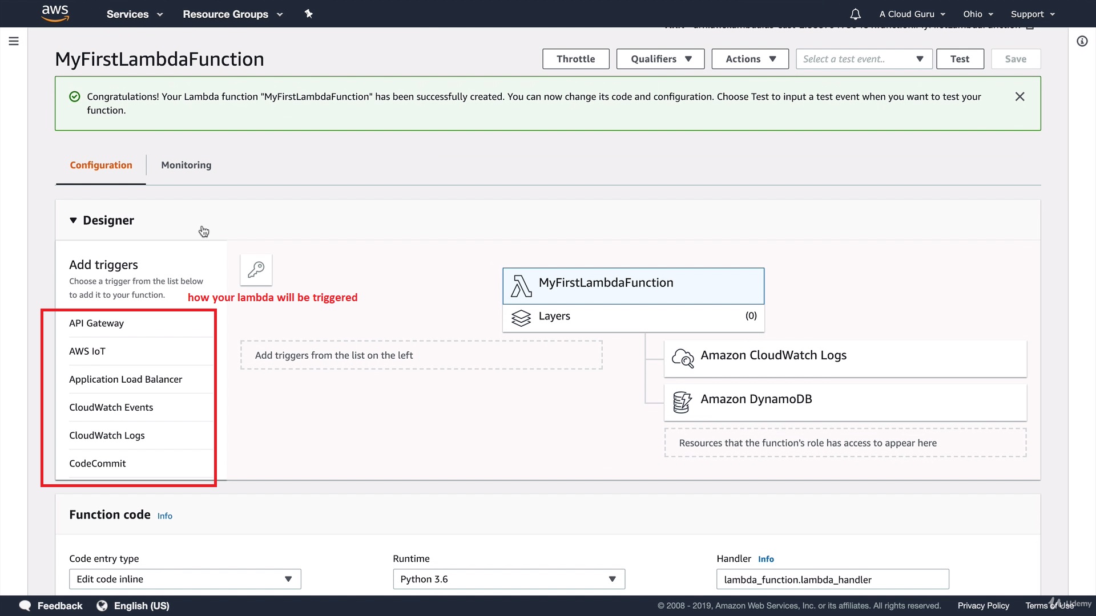
Task: Click the AWS logo icon
Action: click(55, 13)
